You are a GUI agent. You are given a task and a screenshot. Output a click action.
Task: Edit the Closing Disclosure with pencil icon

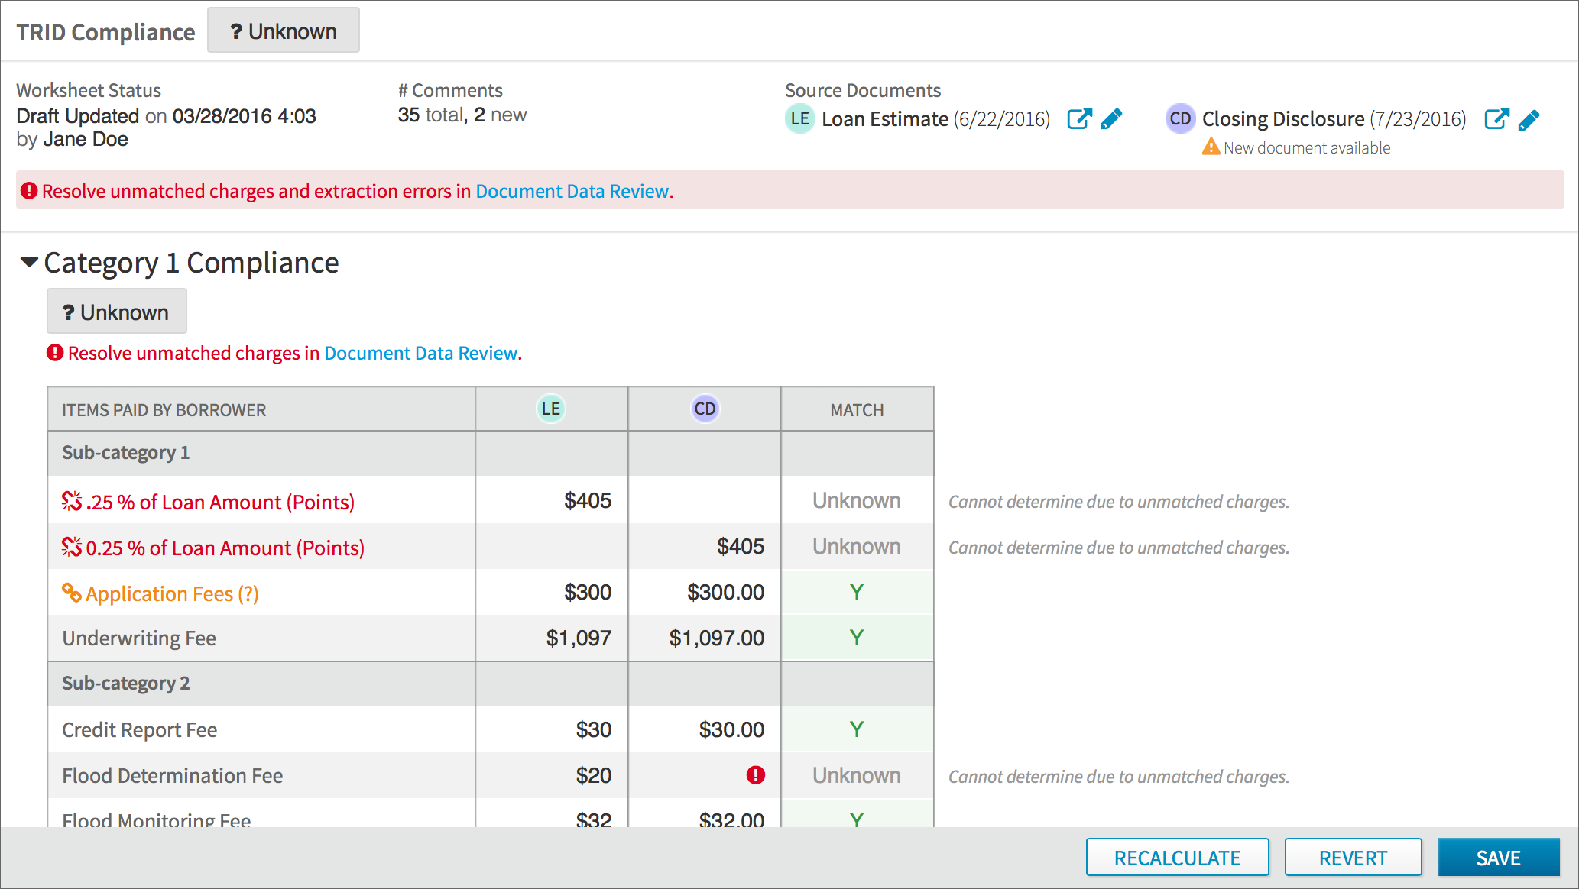coord(1529,120)
